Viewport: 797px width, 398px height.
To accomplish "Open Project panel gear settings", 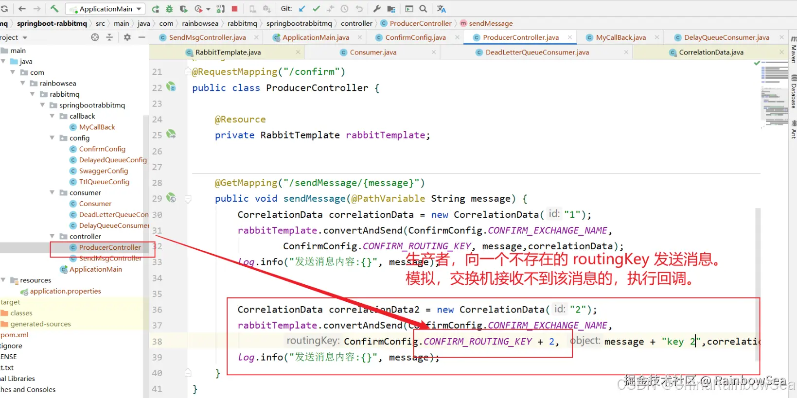I will pos(127,37).
